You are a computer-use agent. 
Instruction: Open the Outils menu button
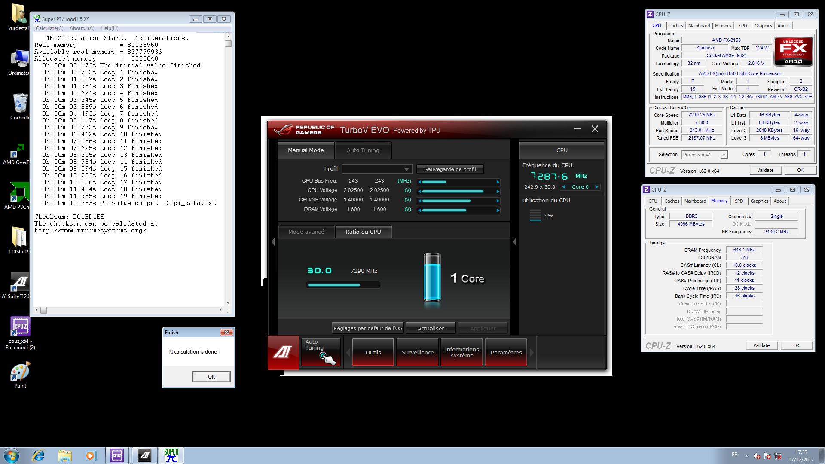click(x=373, y=352)
